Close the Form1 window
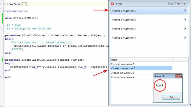This screenshot has height=107, width=191. tap(185, 4)
